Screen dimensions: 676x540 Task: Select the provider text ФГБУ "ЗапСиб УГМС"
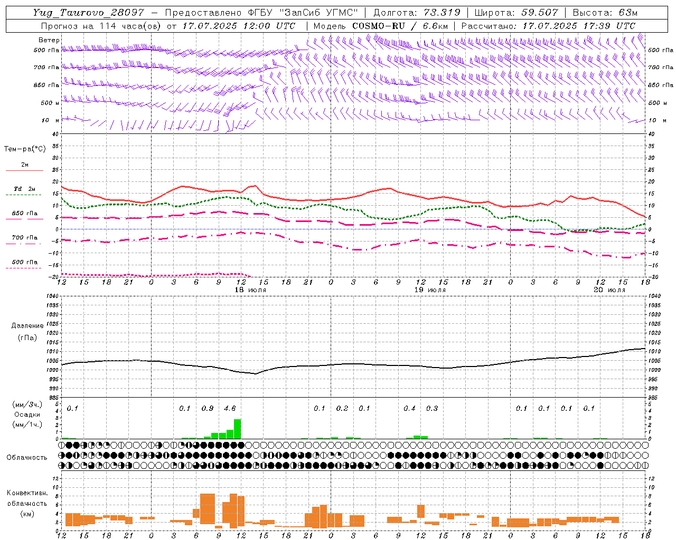[302, 13]
